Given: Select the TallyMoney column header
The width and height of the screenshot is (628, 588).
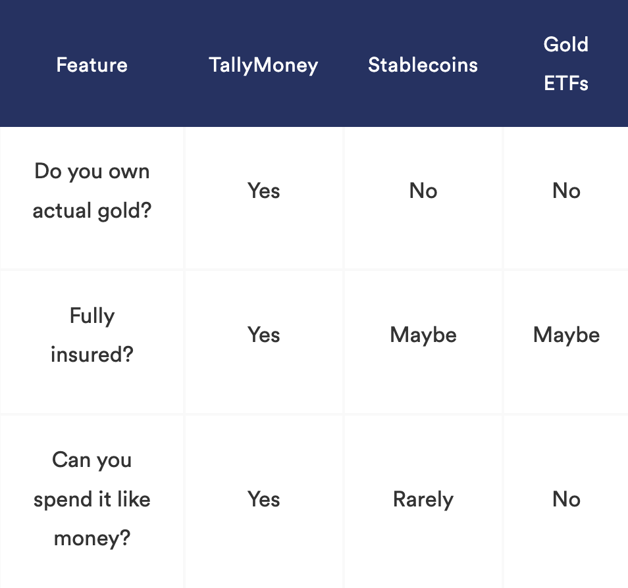Looking at the screenshot, I should pos(263,66).
